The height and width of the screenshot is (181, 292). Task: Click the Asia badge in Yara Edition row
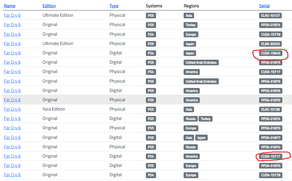[189, 109]
